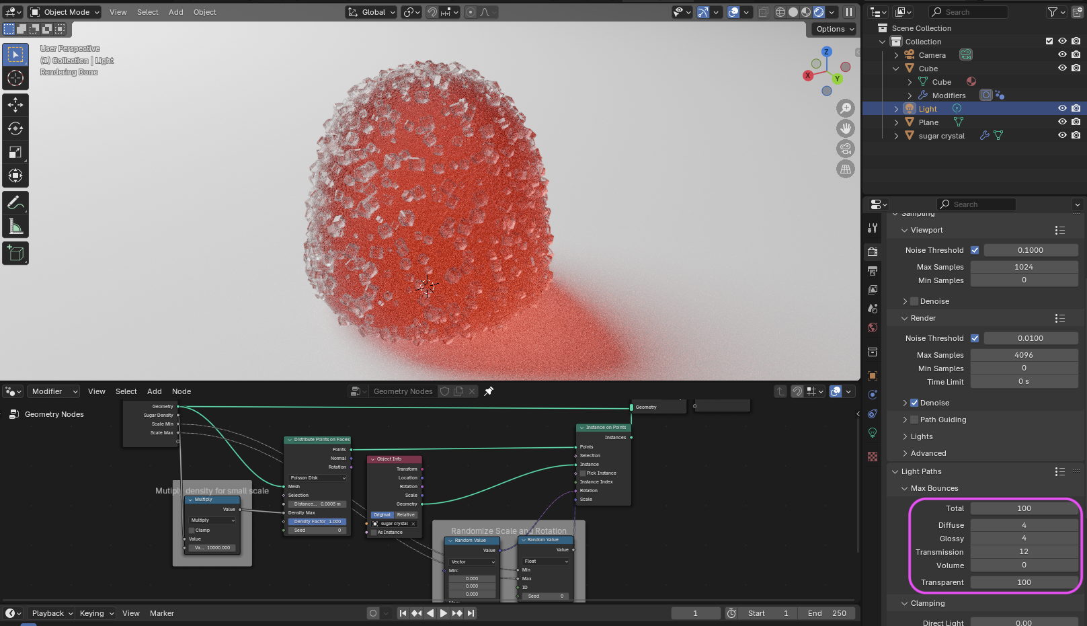Open the Output properties tab
Image resolution: width=1087 pixels, height=626 pixels.
(873, 271)
